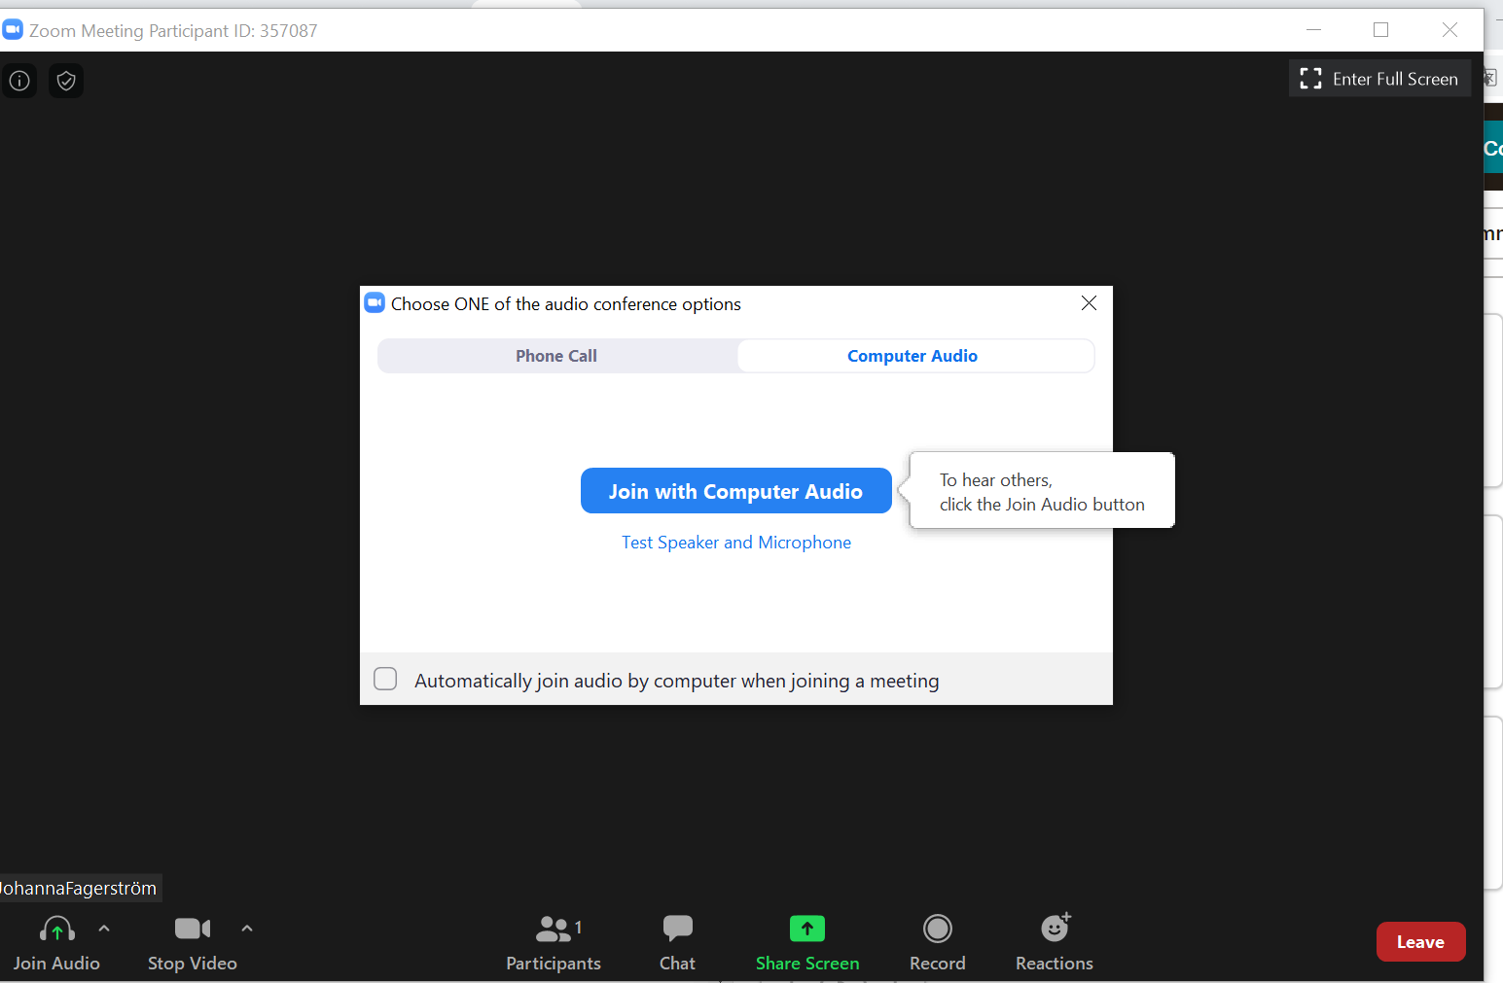Enable automatically join audio by computer checkbox
Screen dimensions: 1503x983
tap(386, 679)
